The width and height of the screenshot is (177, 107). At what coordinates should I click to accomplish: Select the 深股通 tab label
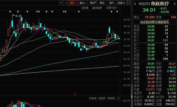(85, 8)
